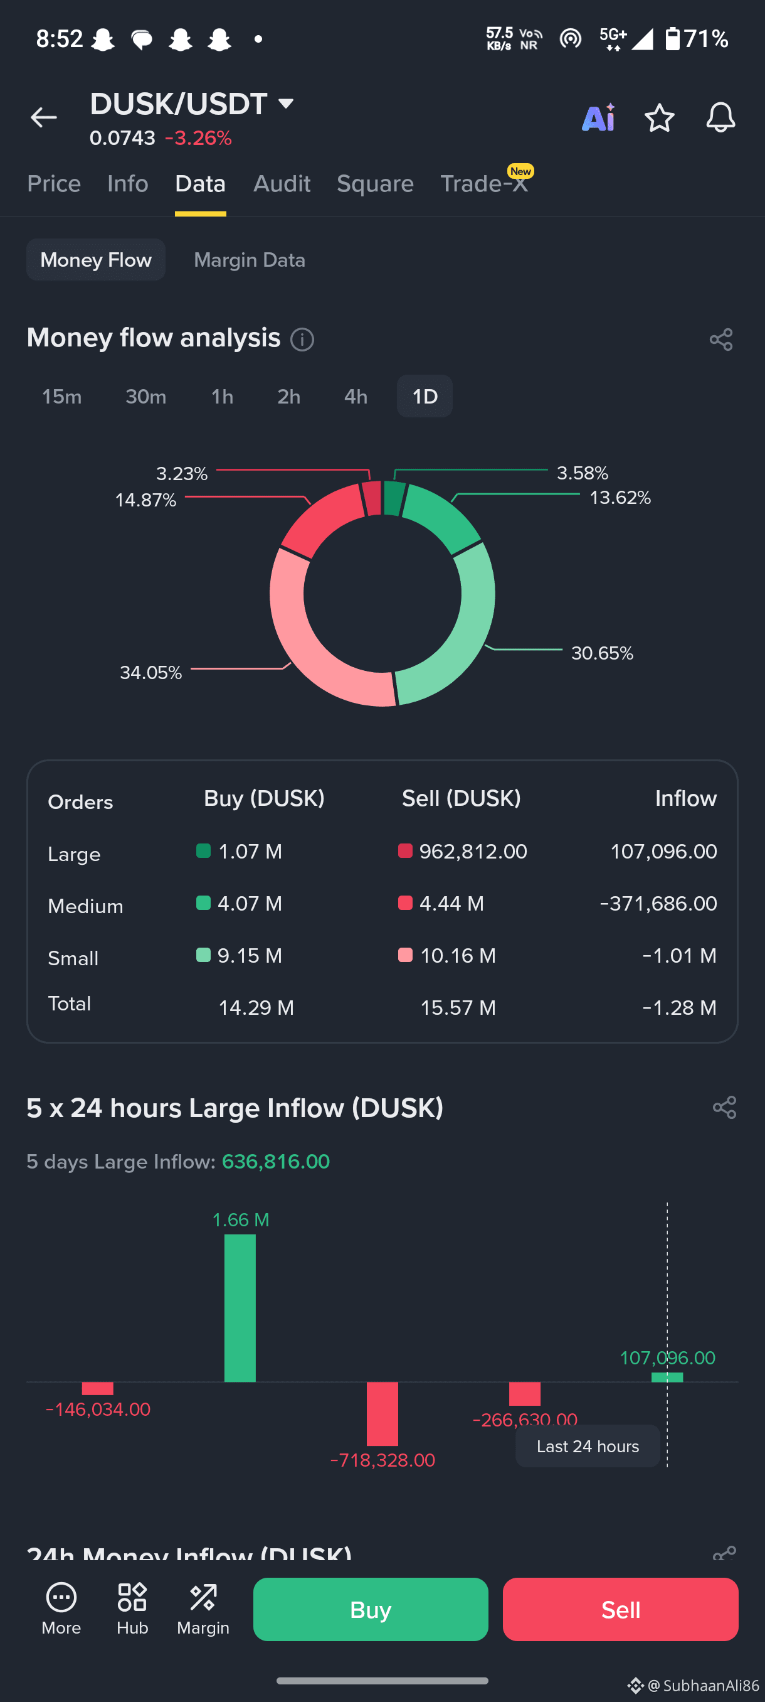Image resolution: width=765 pixels, height=1702 pixels.
Task: Tap the Small sell value 10.16 M
Action: coord(458,955)
